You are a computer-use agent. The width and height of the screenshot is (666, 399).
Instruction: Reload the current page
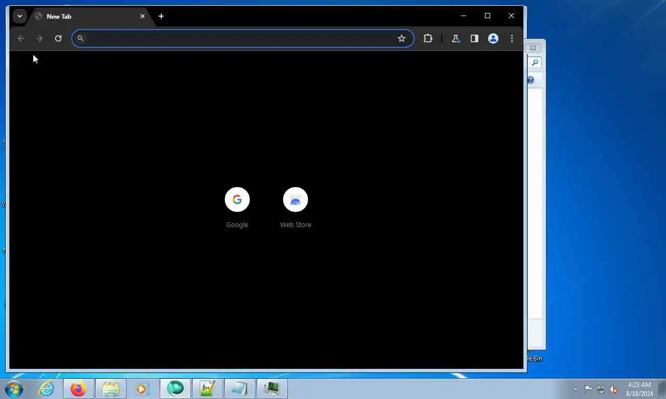click(58, 38)
